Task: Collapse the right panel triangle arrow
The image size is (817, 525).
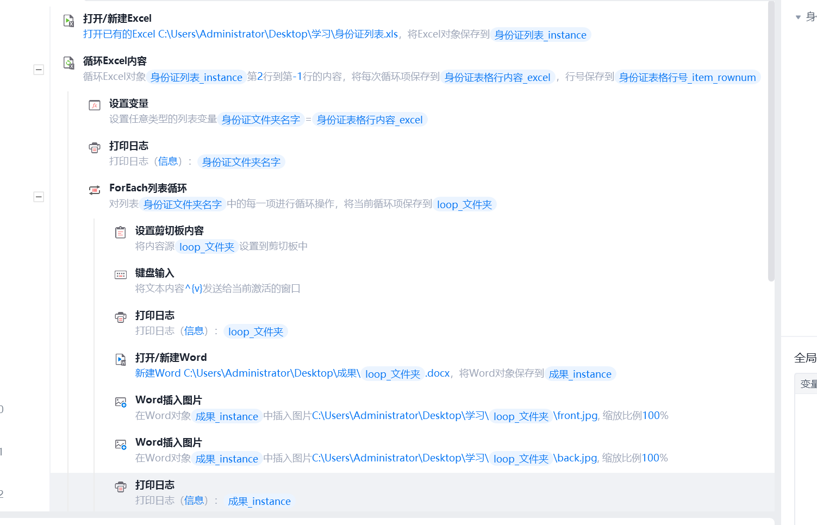Action: [798, 17]
